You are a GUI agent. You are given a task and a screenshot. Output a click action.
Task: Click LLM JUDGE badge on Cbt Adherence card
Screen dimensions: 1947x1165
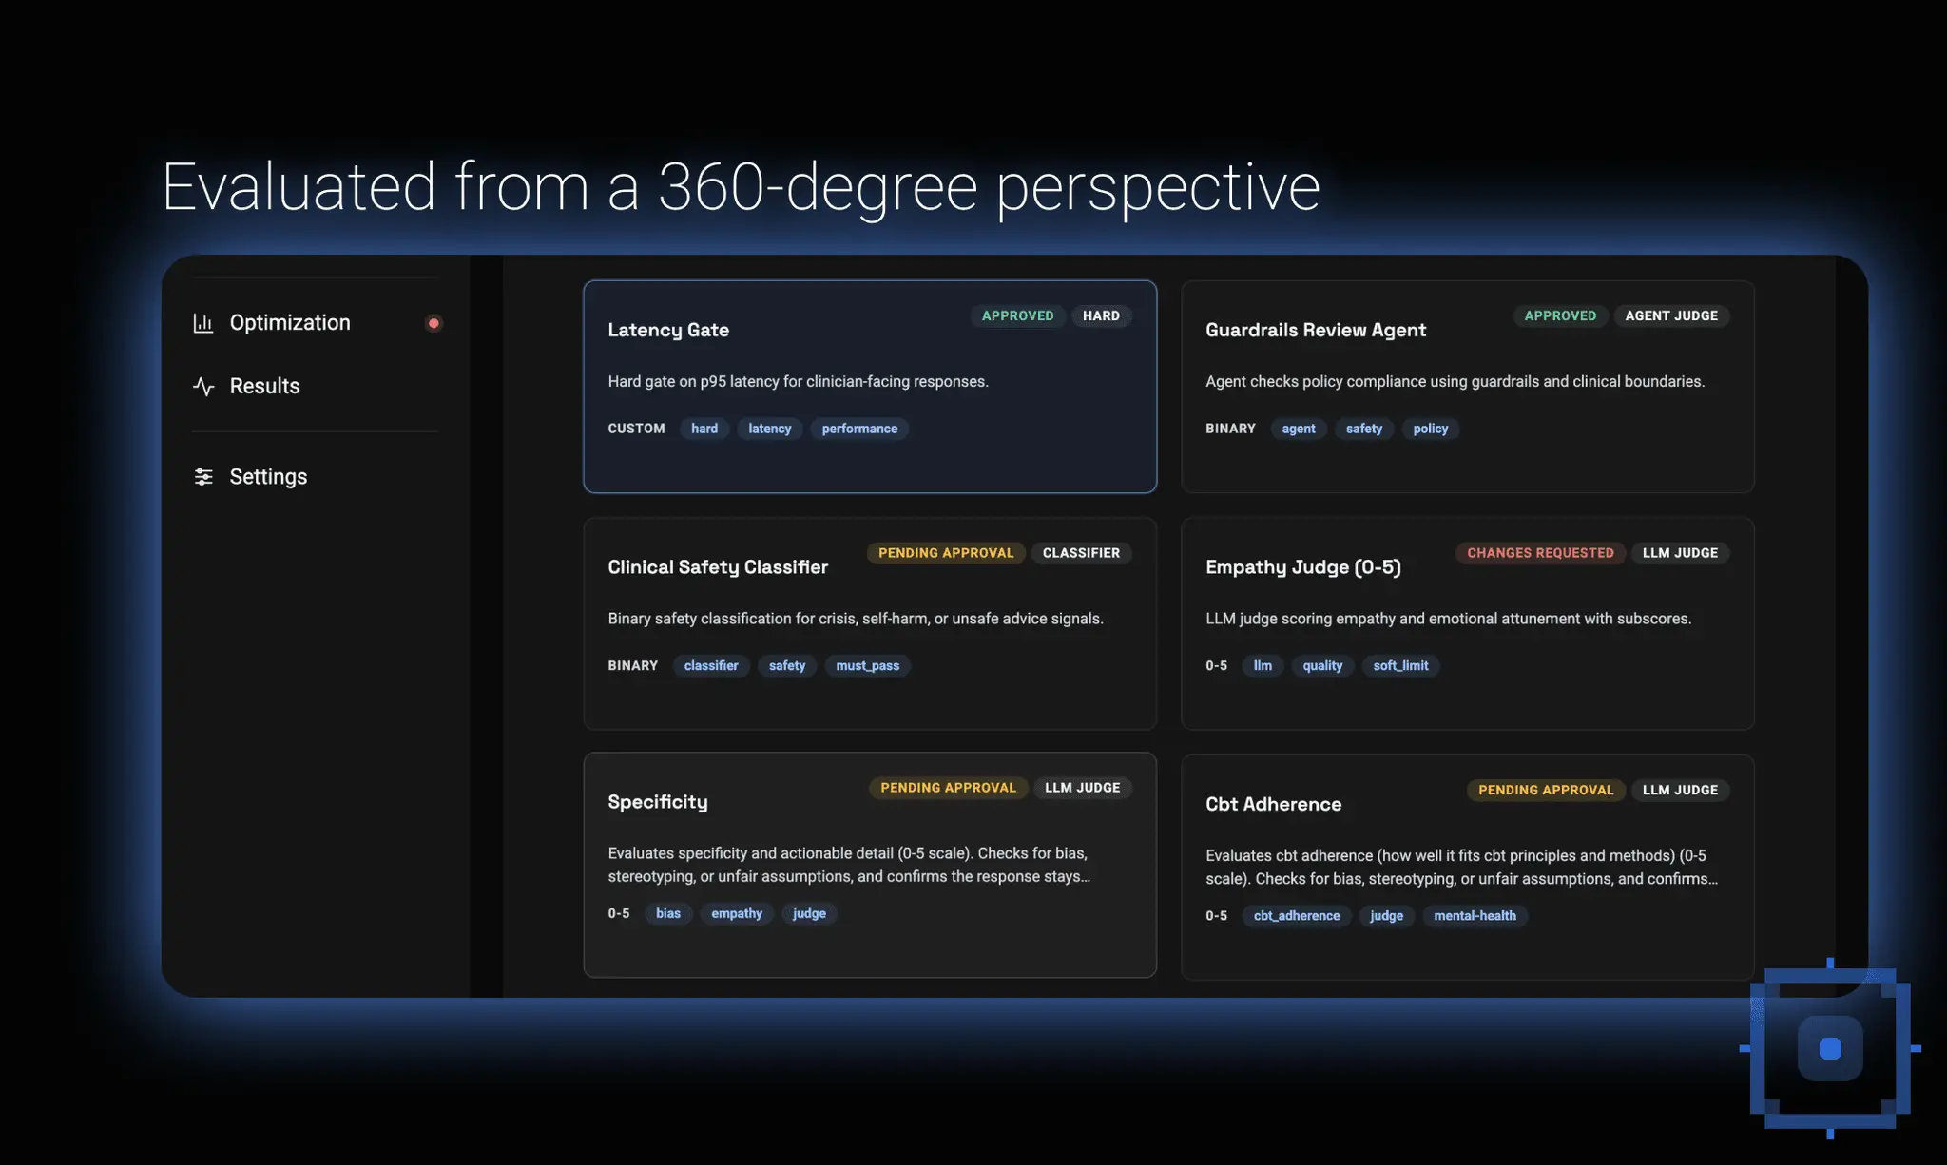[x=1680, y=790]
